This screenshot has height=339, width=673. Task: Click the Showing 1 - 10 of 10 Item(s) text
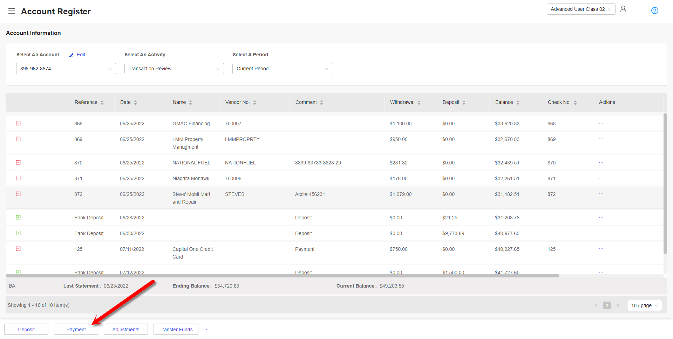coord(39,305)
